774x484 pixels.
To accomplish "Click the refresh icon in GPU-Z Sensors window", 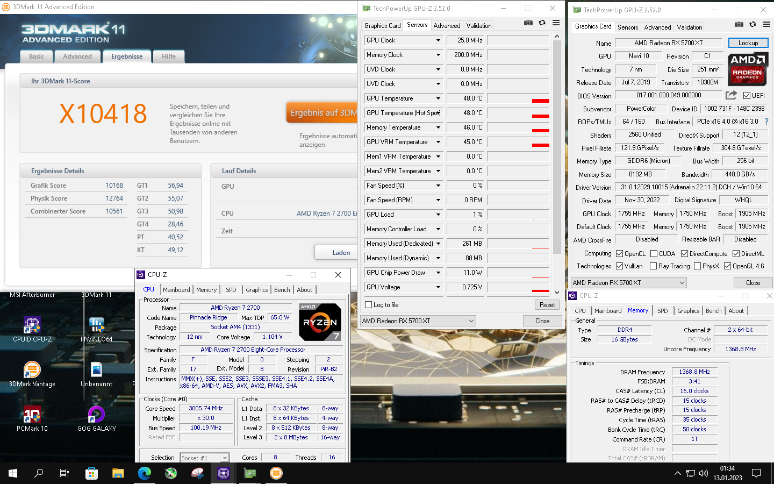I will click(x=542, y=23).
